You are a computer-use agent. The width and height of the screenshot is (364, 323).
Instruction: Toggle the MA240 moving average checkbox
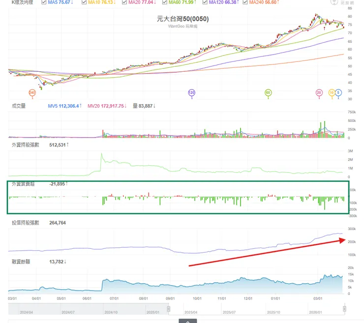point(245,2)
